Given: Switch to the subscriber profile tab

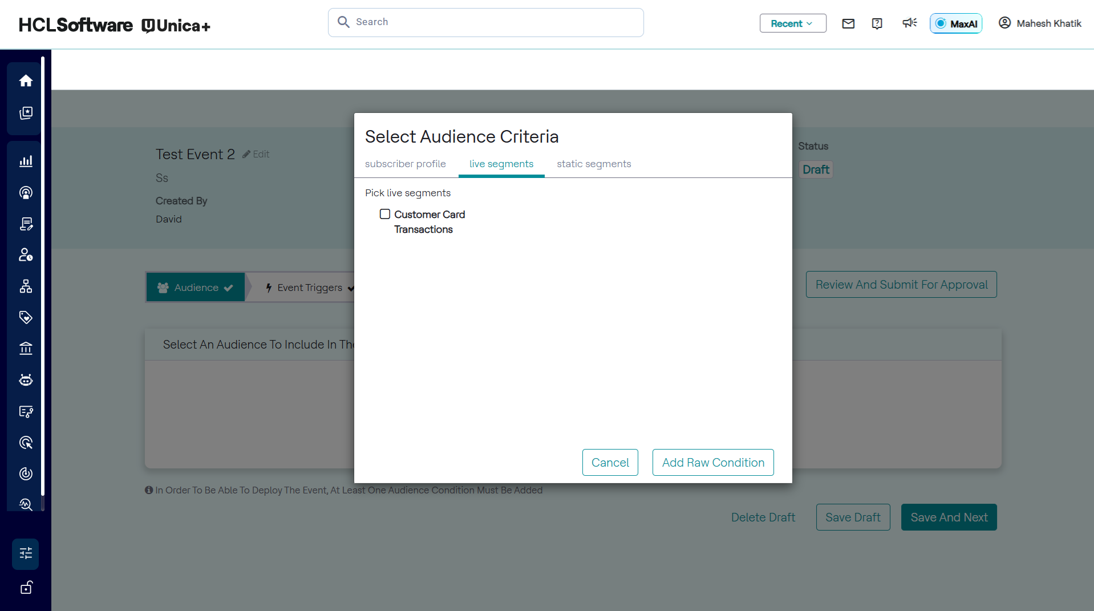Looking at the screenshot, I should (405, 164).
